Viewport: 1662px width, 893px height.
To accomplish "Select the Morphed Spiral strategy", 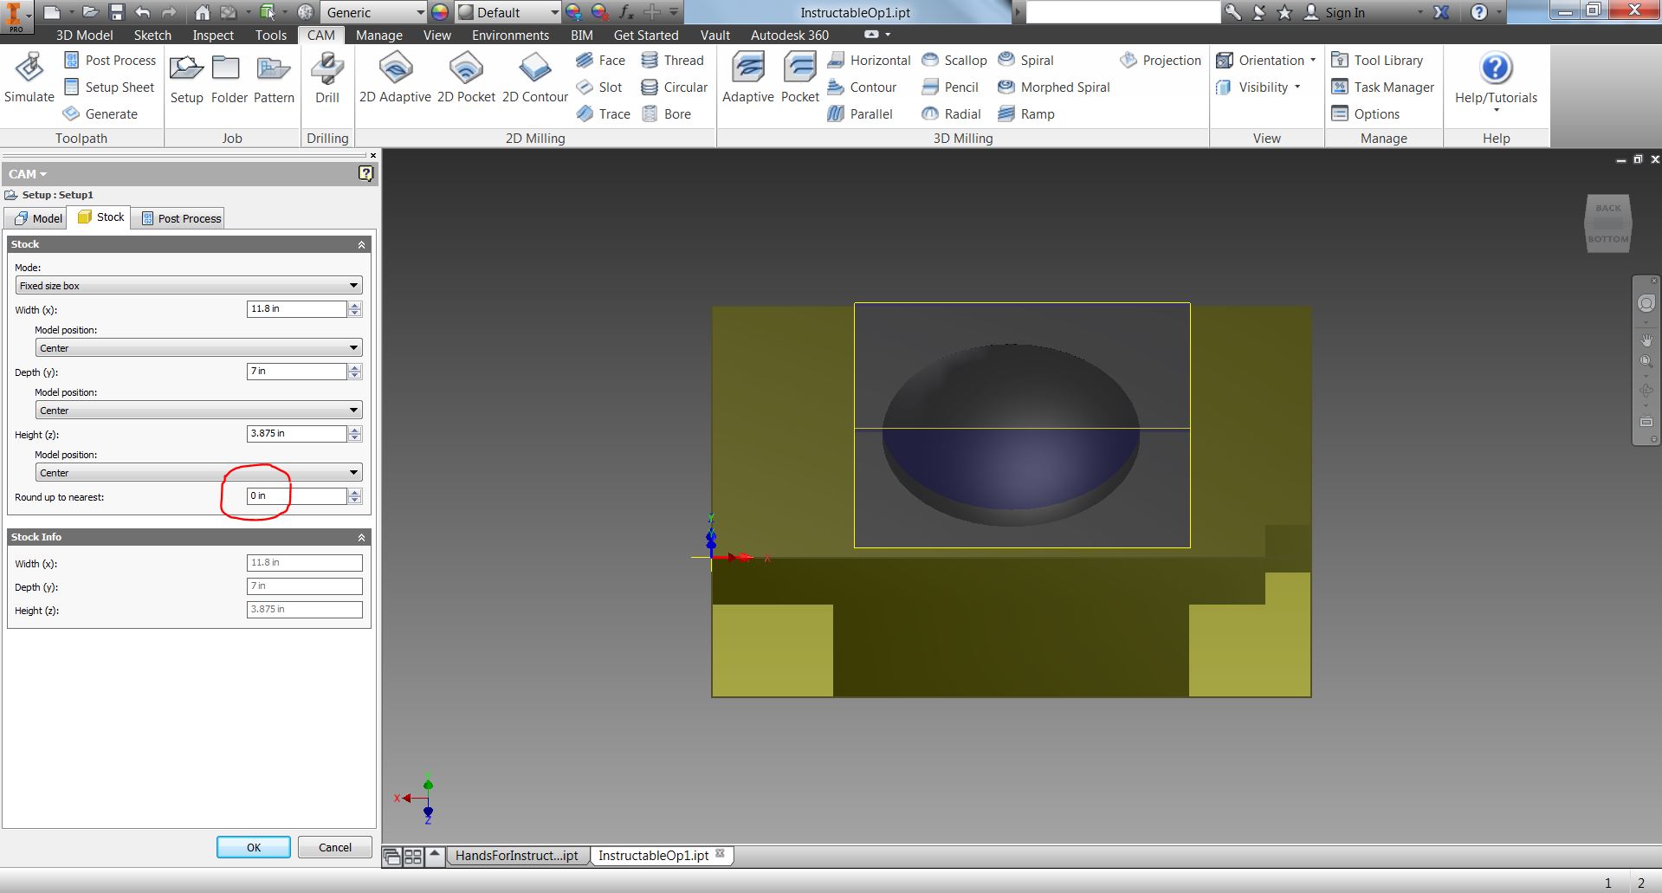I will (1053, 87).
